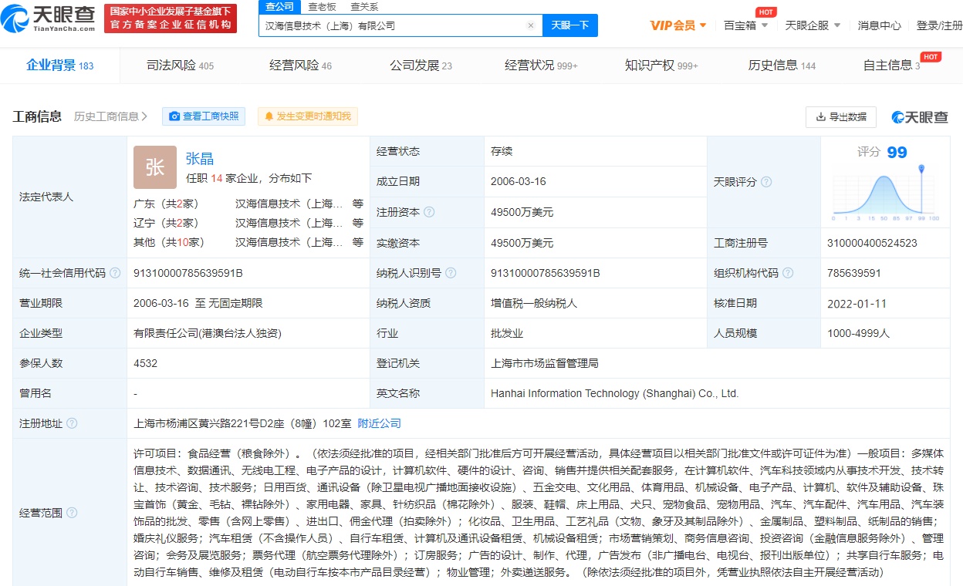Open help icon beside 注册地址
The height and width of the screenshot is (586, 963).
tap(72, 423)
